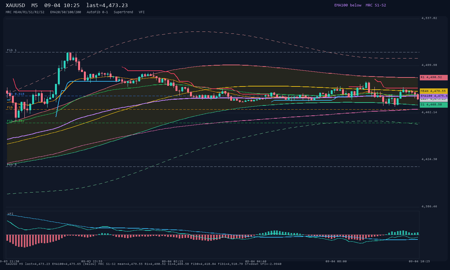Screen dimensions: 450x270
Task: Click the 4,537.82 price axis label
Action: pyautogui.click(x=429, y=18)
